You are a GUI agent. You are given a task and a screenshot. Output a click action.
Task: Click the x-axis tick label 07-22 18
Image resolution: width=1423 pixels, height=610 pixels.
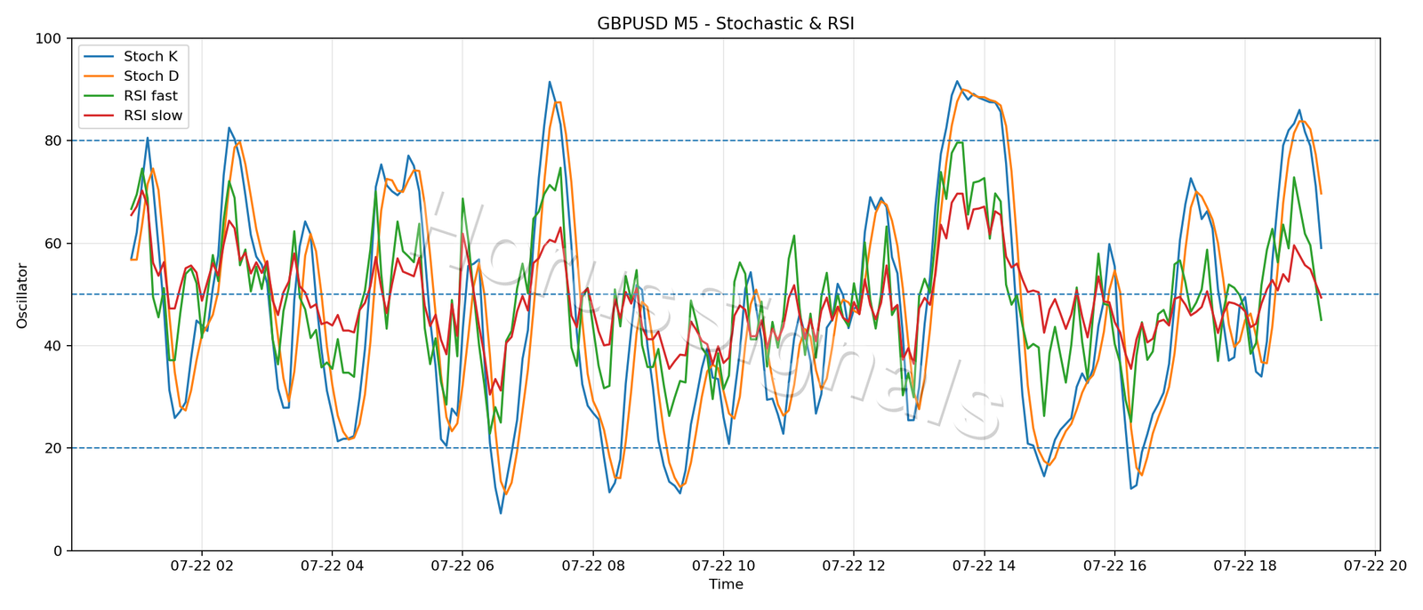(1245, 565)
